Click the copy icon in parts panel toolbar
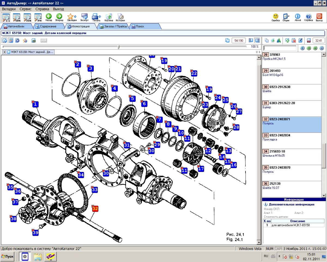 (267, 41)
